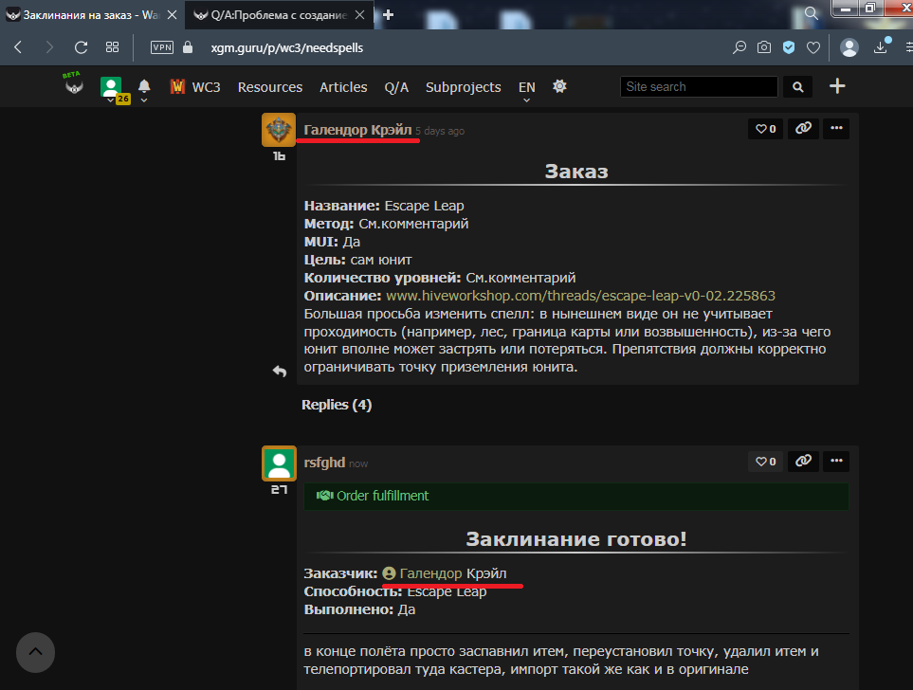Screen dimensions: 913x690
Task: Copy link of rsfghd comment
Action: click(x=804, y=461)
